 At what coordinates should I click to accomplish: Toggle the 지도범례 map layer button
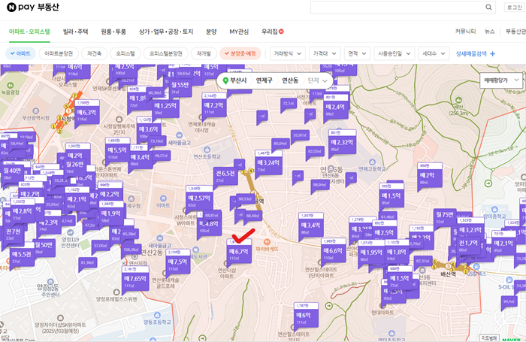tap(488, 337)
